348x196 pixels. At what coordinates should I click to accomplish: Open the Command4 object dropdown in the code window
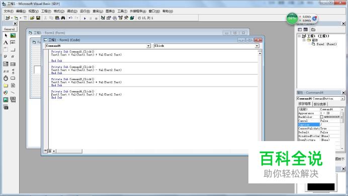[148, 46]
